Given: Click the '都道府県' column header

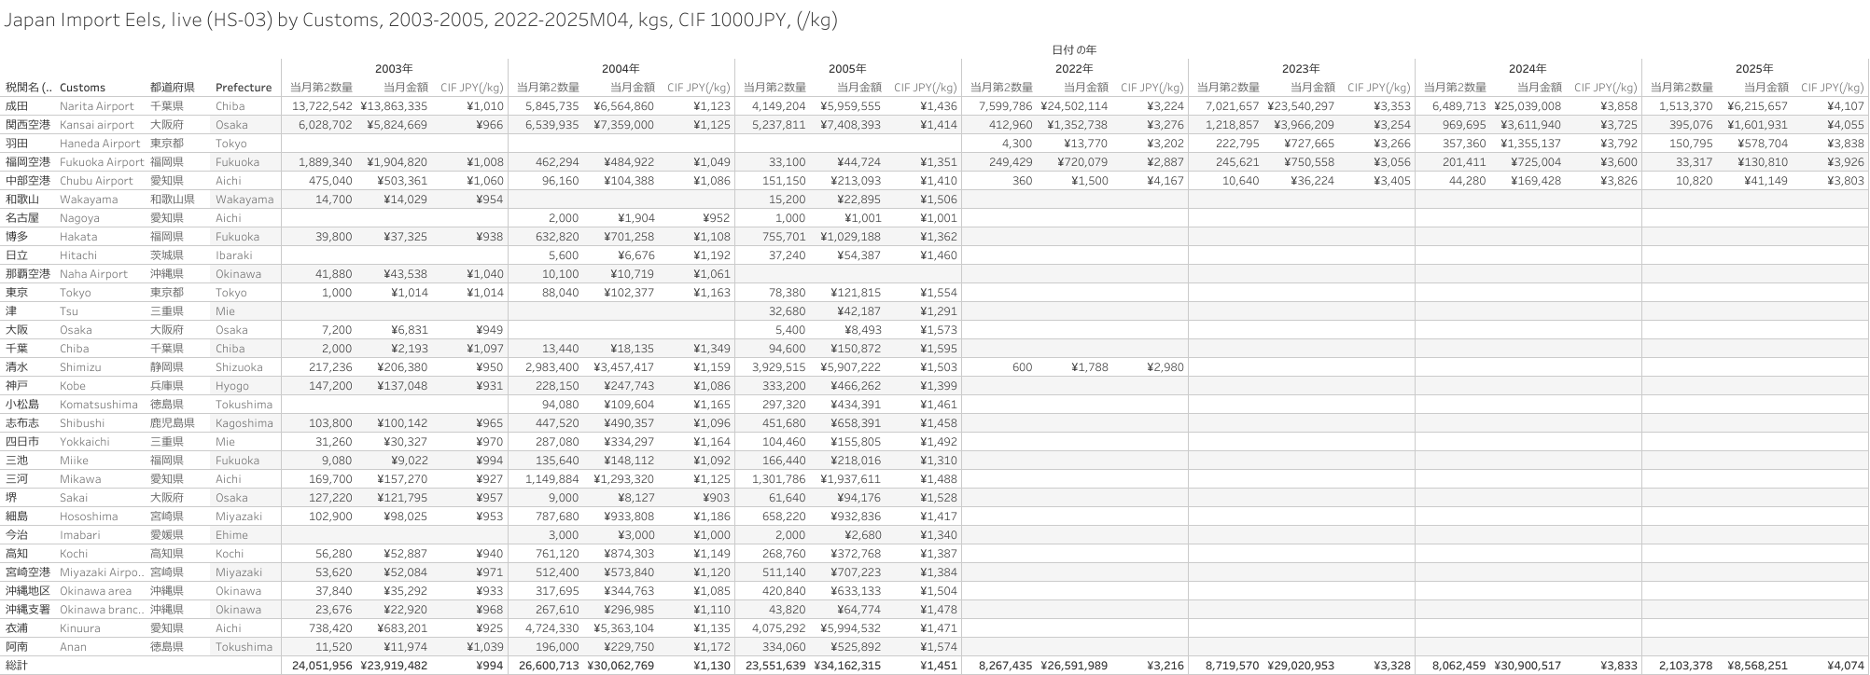Looking at the screenshot, I should coord(173,88).
